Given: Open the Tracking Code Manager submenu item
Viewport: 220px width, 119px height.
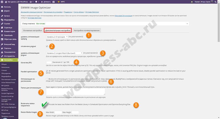Looking at the screenshot, I should pyautogui.click(x=6, y=100).
